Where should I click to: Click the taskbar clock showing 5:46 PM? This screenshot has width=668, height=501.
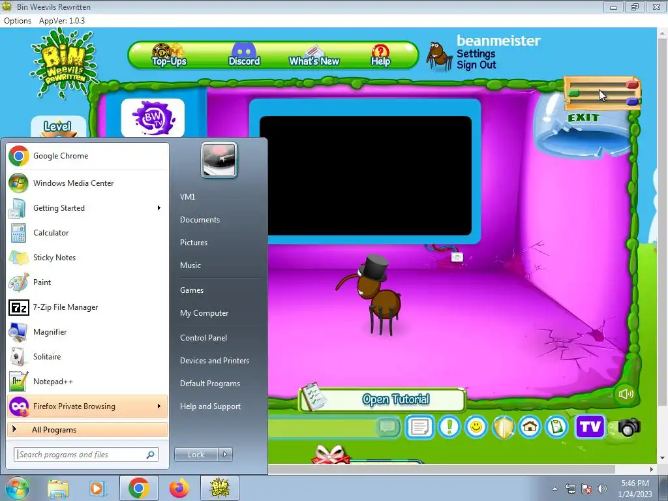coord(635,489)
